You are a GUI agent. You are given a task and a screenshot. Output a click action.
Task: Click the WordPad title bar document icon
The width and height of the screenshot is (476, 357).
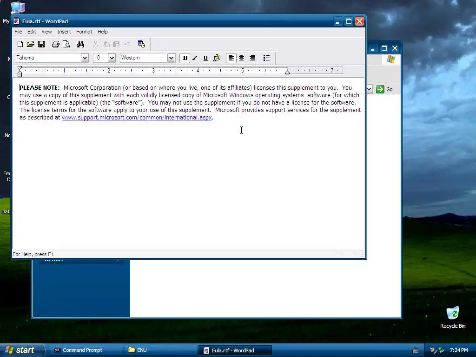[16, 21]
